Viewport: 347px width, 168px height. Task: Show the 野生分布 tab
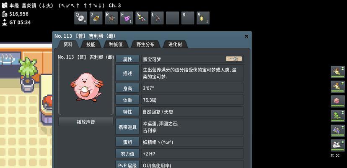coord(145,45)
